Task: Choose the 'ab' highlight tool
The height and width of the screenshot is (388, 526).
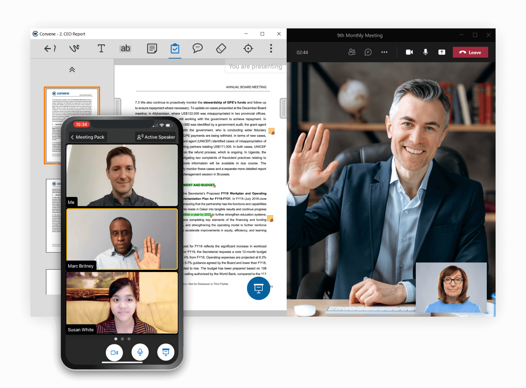Action: (x=125, y=48)
